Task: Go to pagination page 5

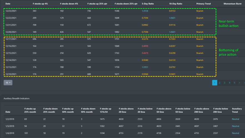Action: pos(234,83)
